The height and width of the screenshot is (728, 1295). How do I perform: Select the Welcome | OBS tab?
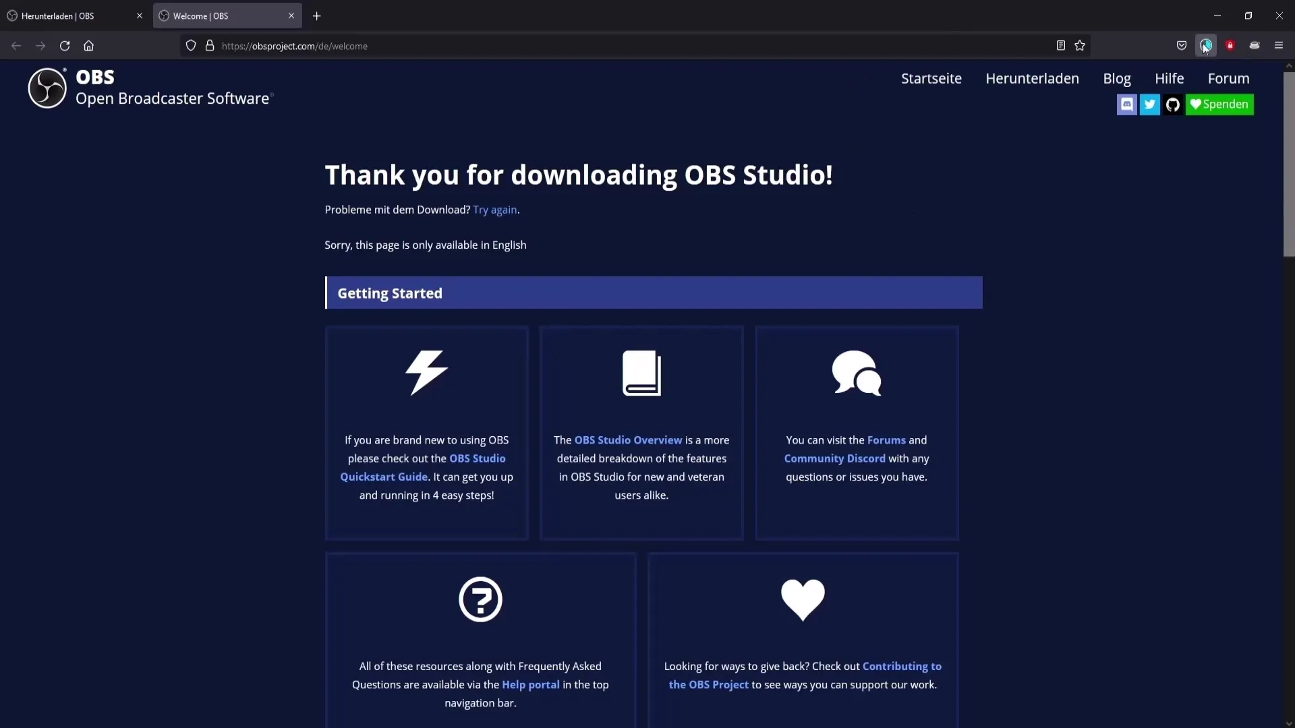227,16
